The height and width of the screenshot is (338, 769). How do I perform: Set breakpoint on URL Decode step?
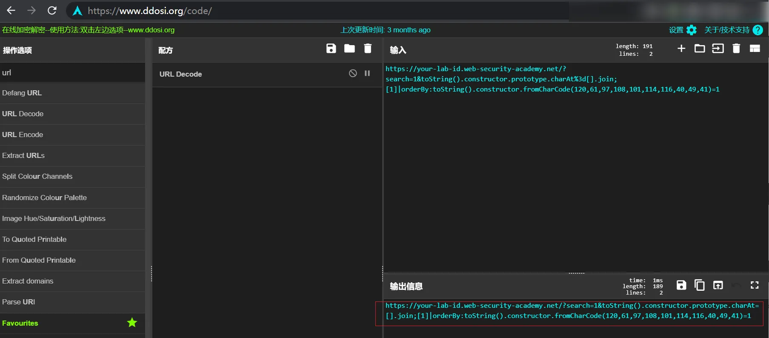(367, 73)
